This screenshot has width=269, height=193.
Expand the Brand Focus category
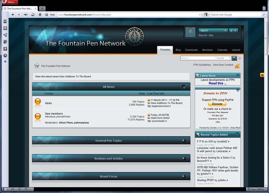(x=184, y=176)
